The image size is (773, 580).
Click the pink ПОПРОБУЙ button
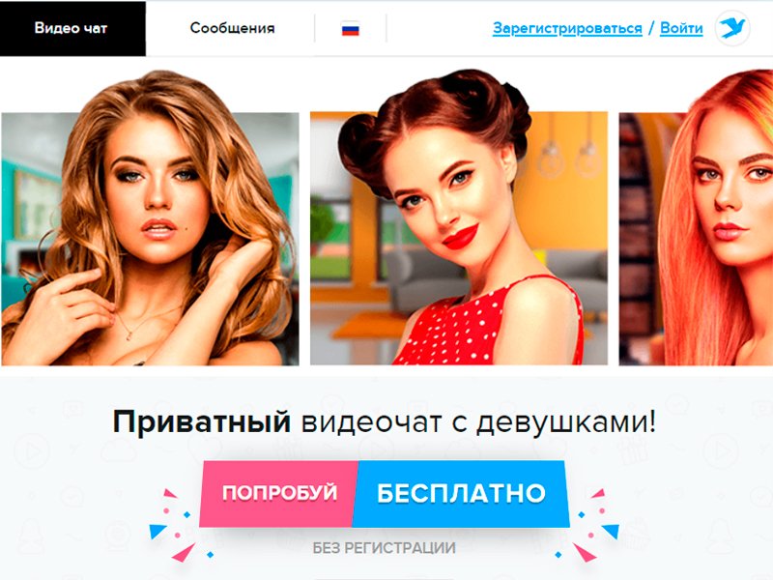coord(279,493)
